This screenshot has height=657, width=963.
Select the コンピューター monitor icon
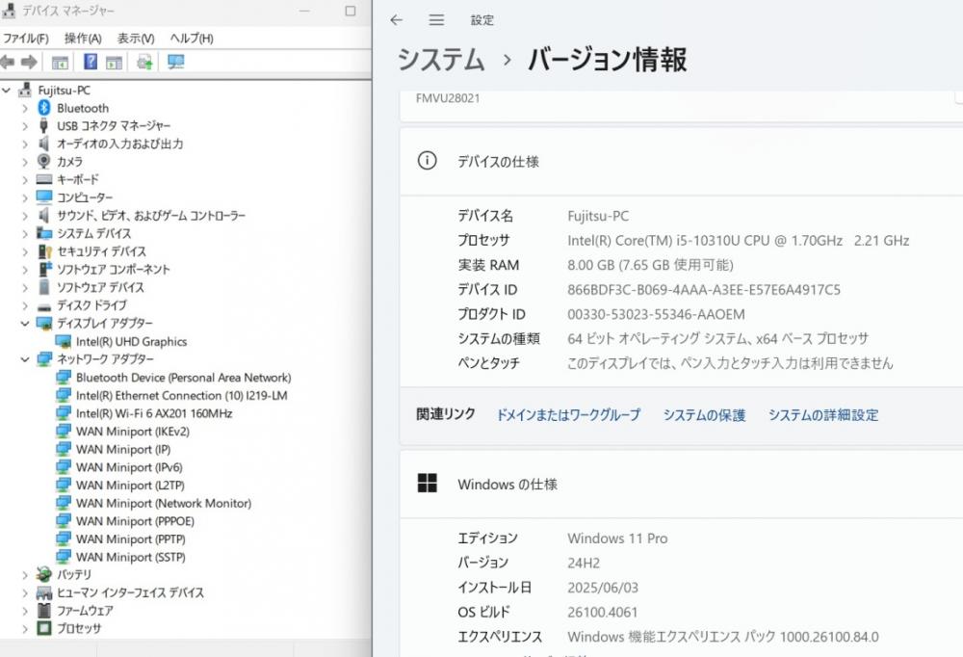(x=44, y=197)
